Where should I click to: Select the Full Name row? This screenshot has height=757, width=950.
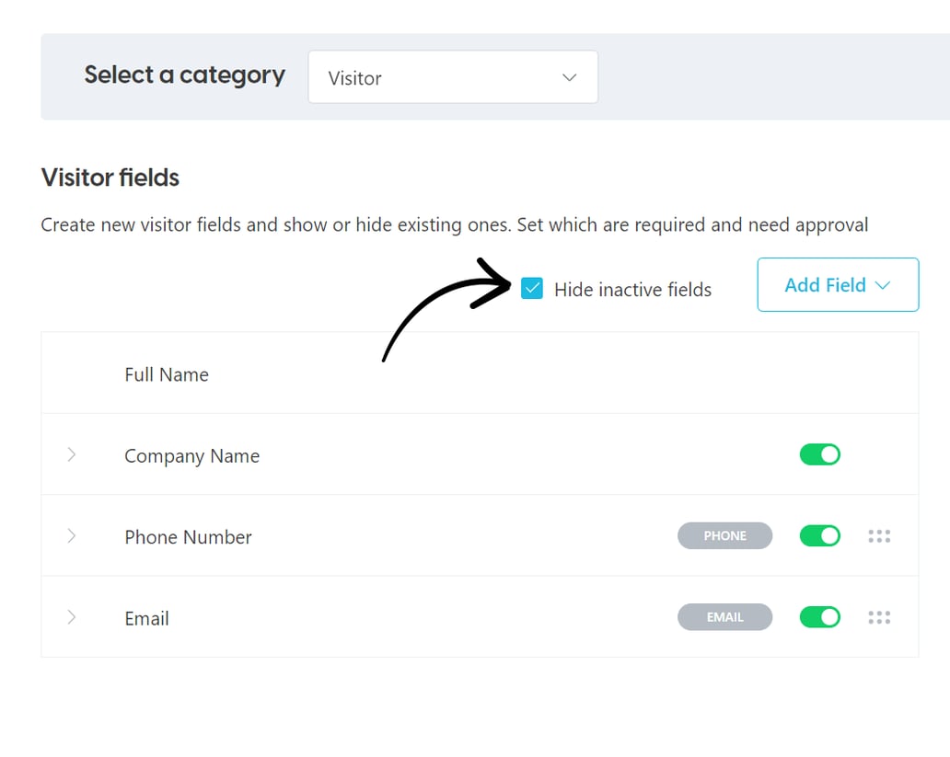(167, 373)
